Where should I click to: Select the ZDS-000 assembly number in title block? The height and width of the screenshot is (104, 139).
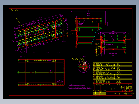coord(129,88)
